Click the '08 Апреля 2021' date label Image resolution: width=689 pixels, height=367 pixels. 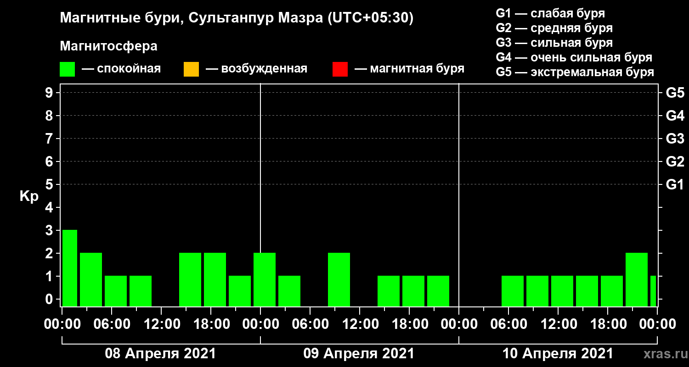(x=160, y=354)
